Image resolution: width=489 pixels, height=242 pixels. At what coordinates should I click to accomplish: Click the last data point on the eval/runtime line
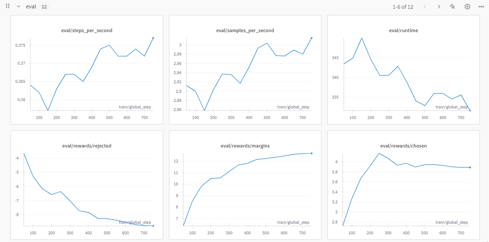click(470, 111)
